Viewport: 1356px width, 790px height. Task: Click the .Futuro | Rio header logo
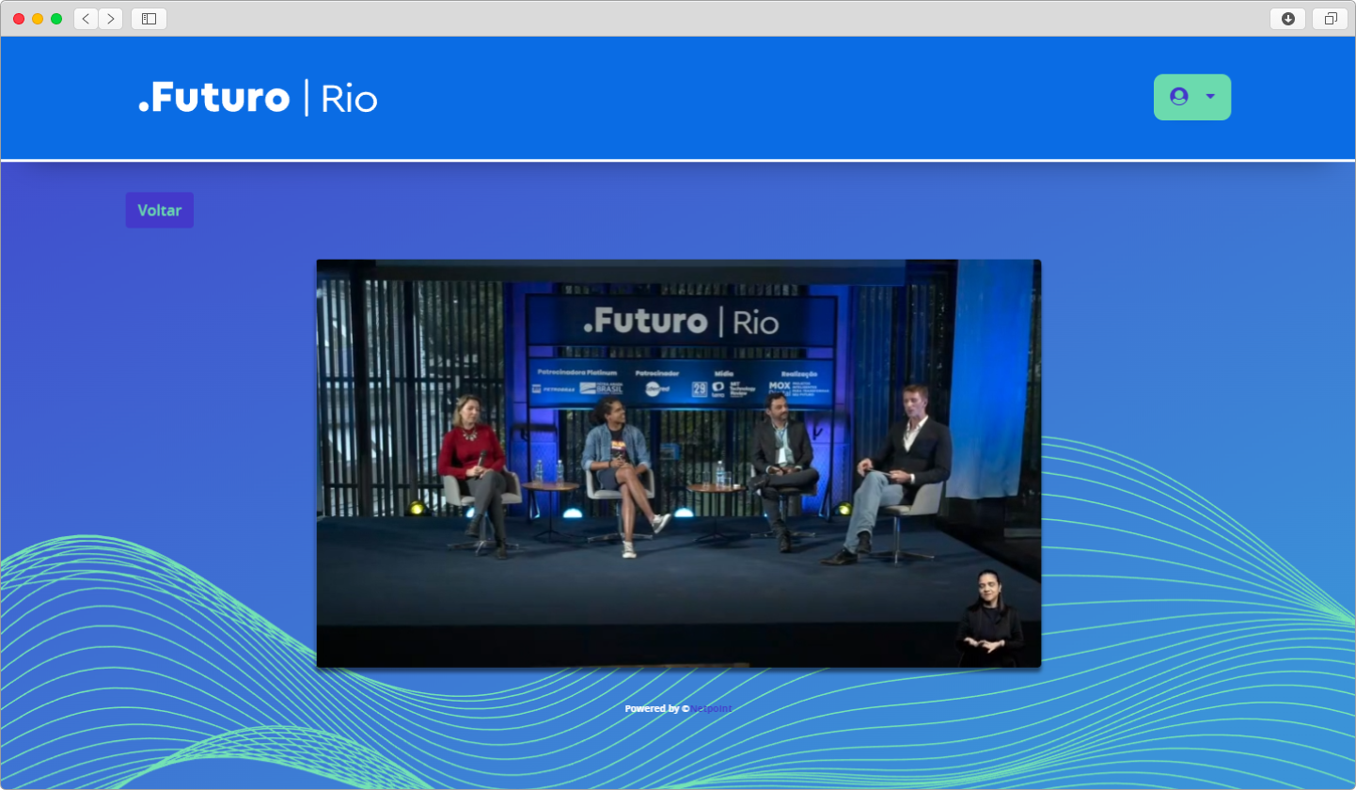click(258, 98)
